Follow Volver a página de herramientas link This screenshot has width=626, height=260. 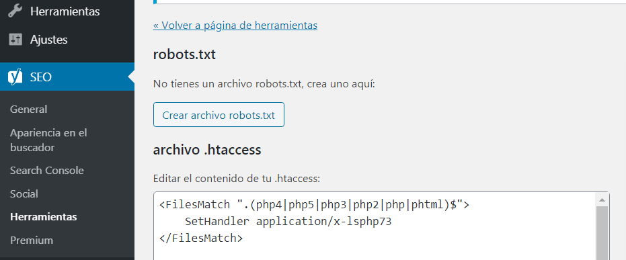[235, 26]
